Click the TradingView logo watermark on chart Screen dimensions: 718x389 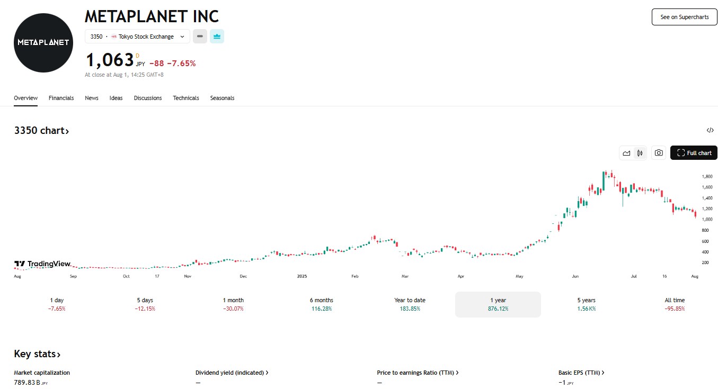[41, 264]
